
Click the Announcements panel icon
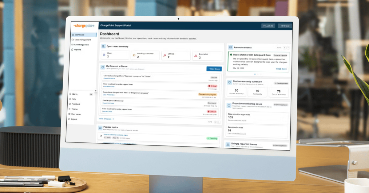click(230, 47)
